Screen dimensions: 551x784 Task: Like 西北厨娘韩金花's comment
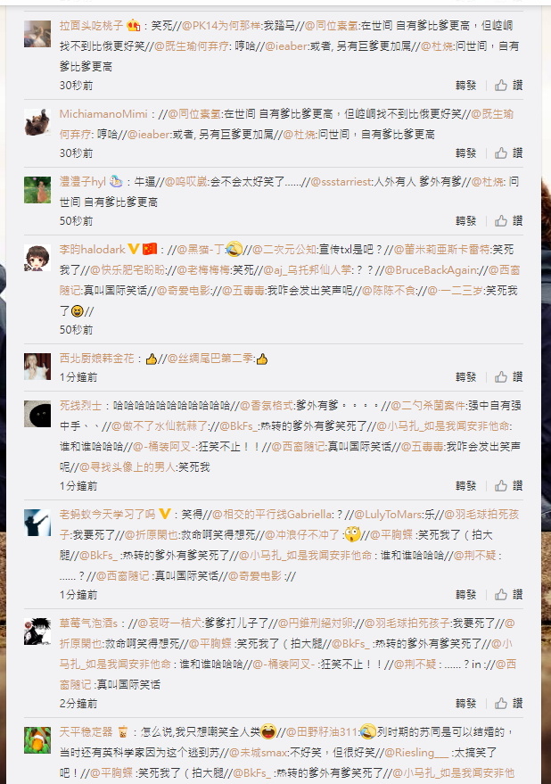(508, 377)
